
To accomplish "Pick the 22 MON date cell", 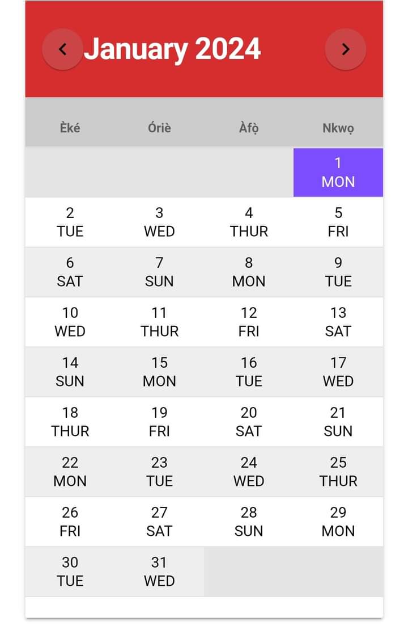I will (70, 472).
